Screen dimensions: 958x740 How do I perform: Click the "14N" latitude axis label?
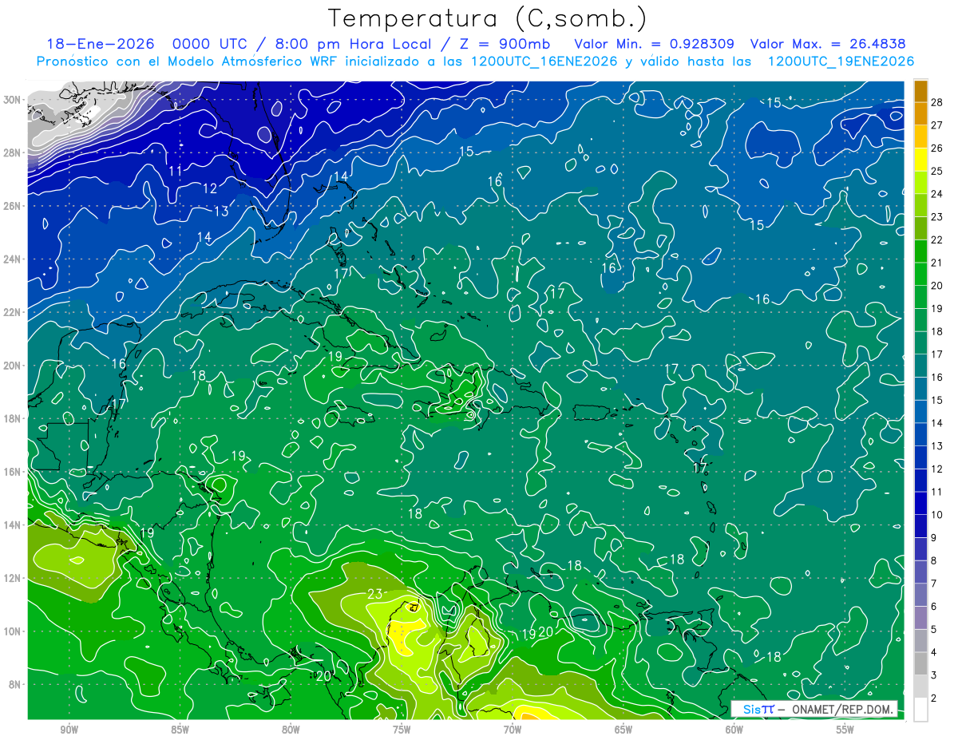12,525
